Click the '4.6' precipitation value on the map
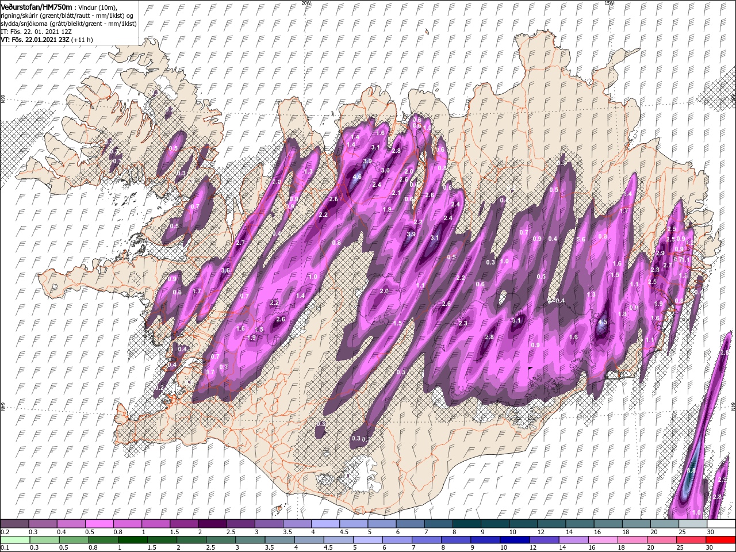736x552 pixels. coord(356,177)
